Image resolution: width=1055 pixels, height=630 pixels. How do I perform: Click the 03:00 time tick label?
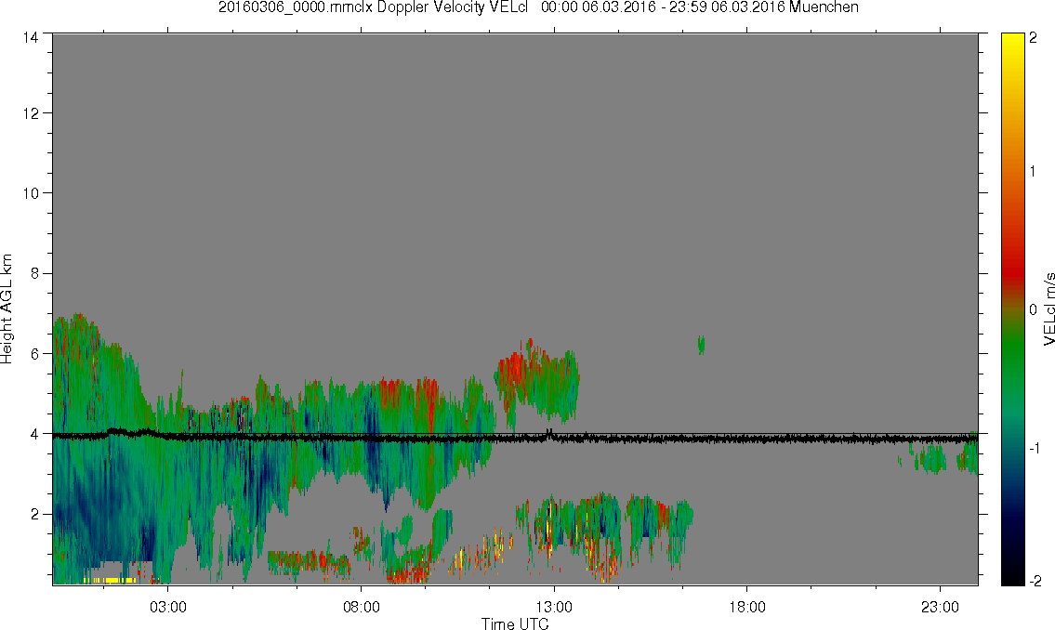(x=167, y=607)
